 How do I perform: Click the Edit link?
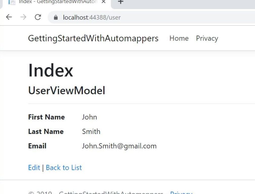(34, 167)
